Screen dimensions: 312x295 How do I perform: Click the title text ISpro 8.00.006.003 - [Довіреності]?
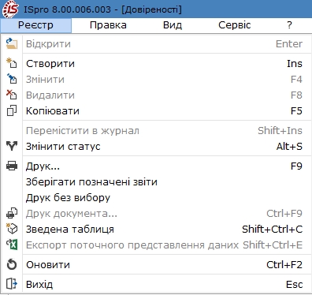pyautogui.click(x=102, y=9)
